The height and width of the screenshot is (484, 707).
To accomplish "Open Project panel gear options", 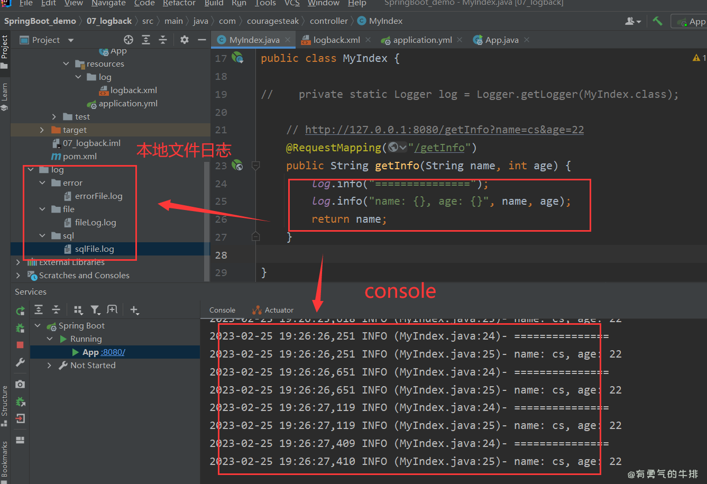I will click(x=185, y=40).
